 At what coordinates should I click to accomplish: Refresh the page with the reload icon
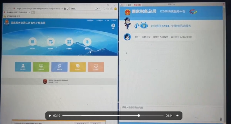point(68,9)
